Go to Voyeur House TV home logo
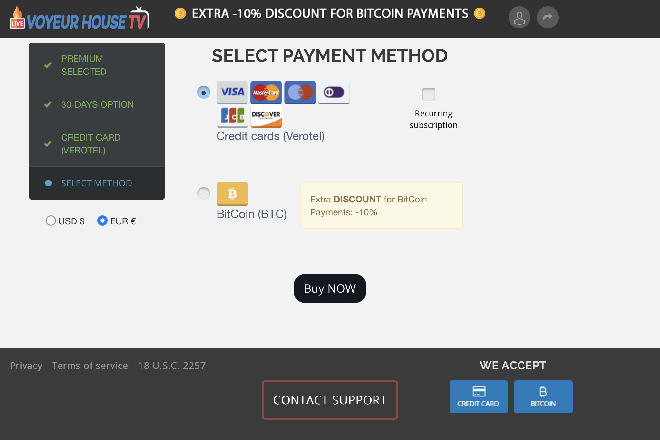 click(x=79, y=19)
